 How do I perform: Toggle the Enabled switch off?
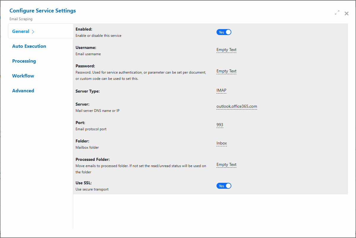224,32
